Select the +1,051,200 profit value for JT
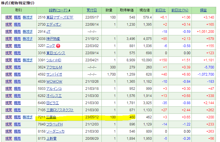The image size is (220, 142). click(x=205, y=32)
